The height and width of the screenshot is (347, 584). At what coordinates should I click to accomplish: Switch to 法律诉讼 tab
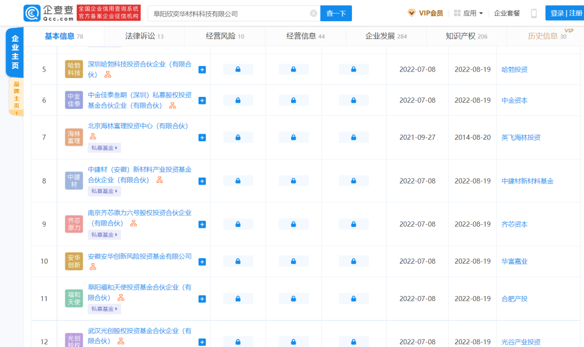(144, 36)
